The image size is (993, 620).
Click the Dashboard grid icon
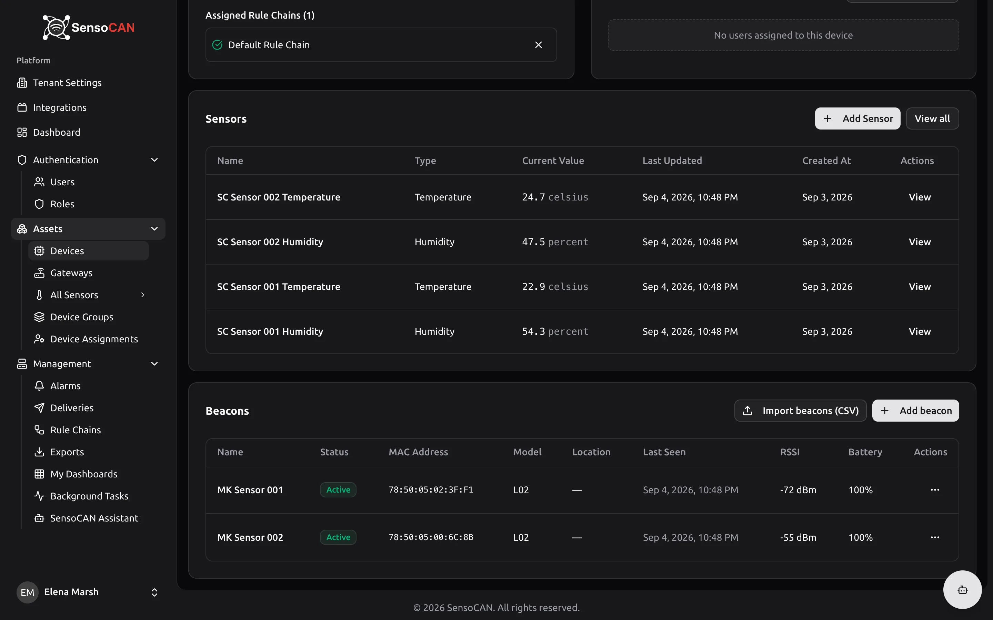point(22,132)
